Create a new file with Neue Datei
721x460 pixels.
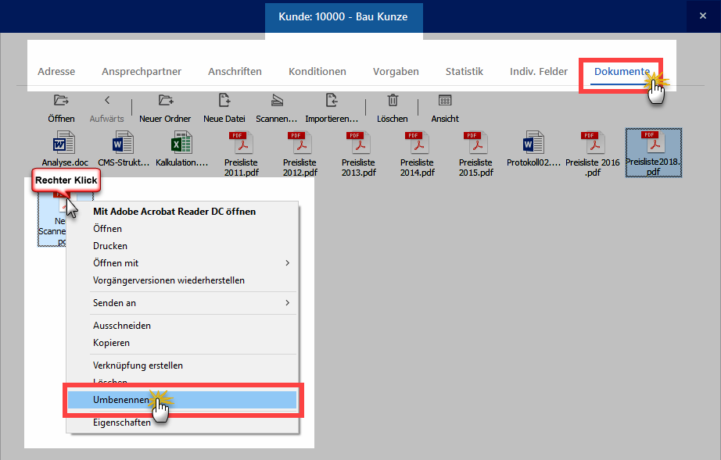224,101
